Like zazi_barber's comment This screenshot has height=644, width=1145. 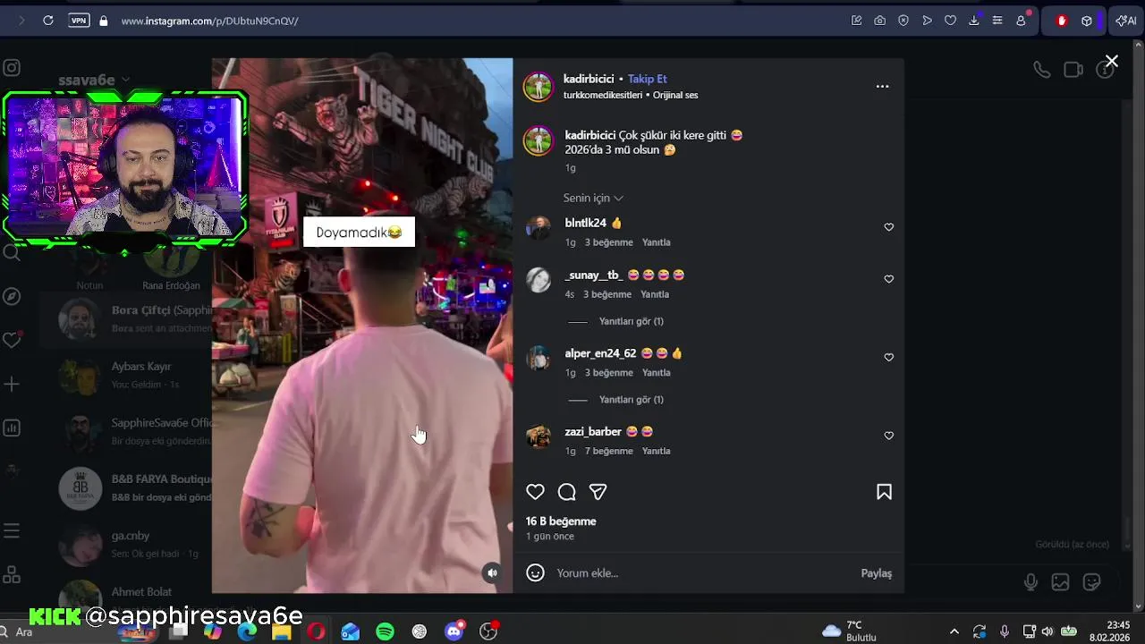(x=888, y=436)
